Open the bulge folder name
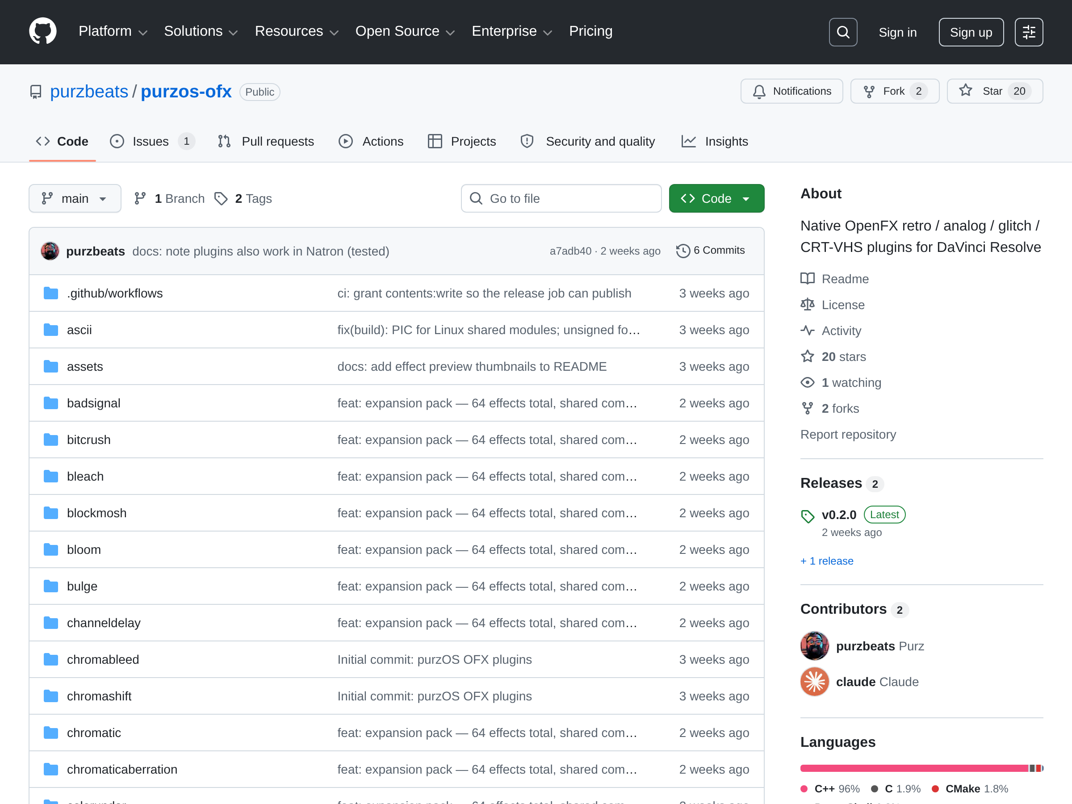The image size is (1072, 804). [82, 586]
